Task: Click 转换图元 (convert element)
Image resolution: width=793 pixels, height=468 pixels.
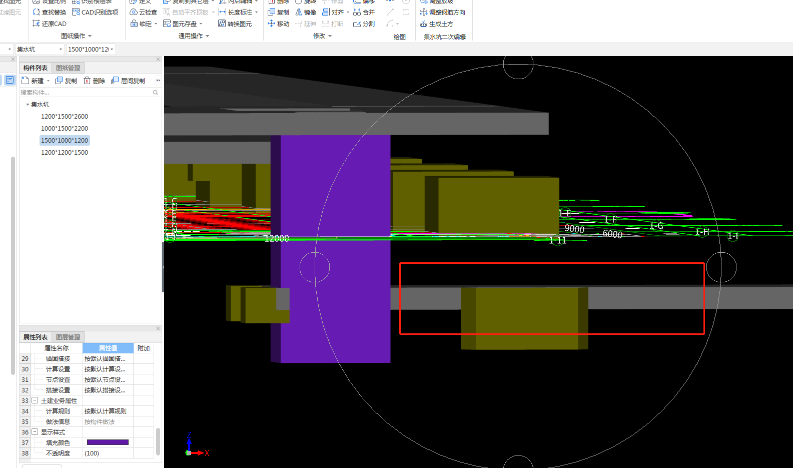Action: 235,24
